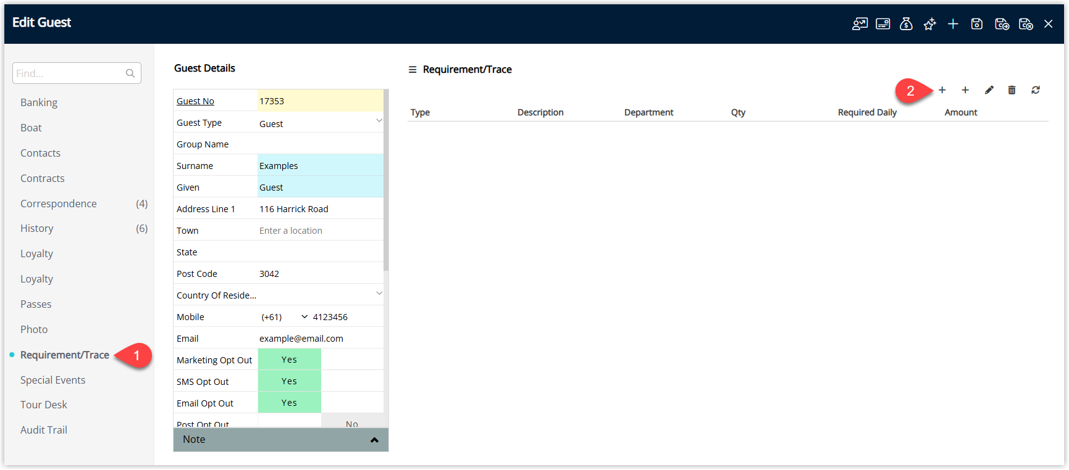Open the money bag icon
Image resolution: width=1069 pixels, height=470 pixels.
pos(906,24)
